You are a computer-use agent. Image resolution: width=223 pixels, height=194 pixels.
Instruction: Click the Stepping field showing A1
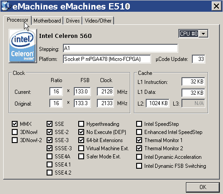point(120,48)
